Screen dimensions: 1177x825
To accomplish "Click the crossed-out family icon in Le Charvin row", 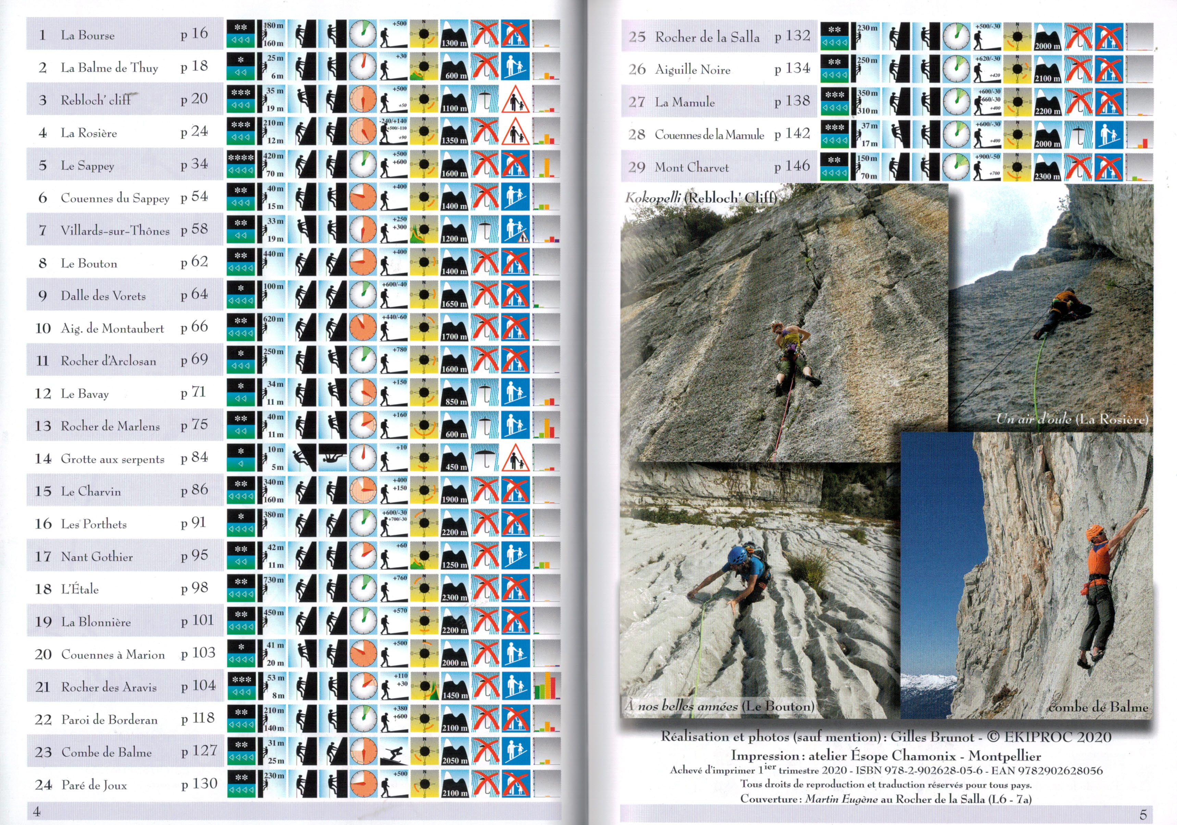I will [515, 490].
